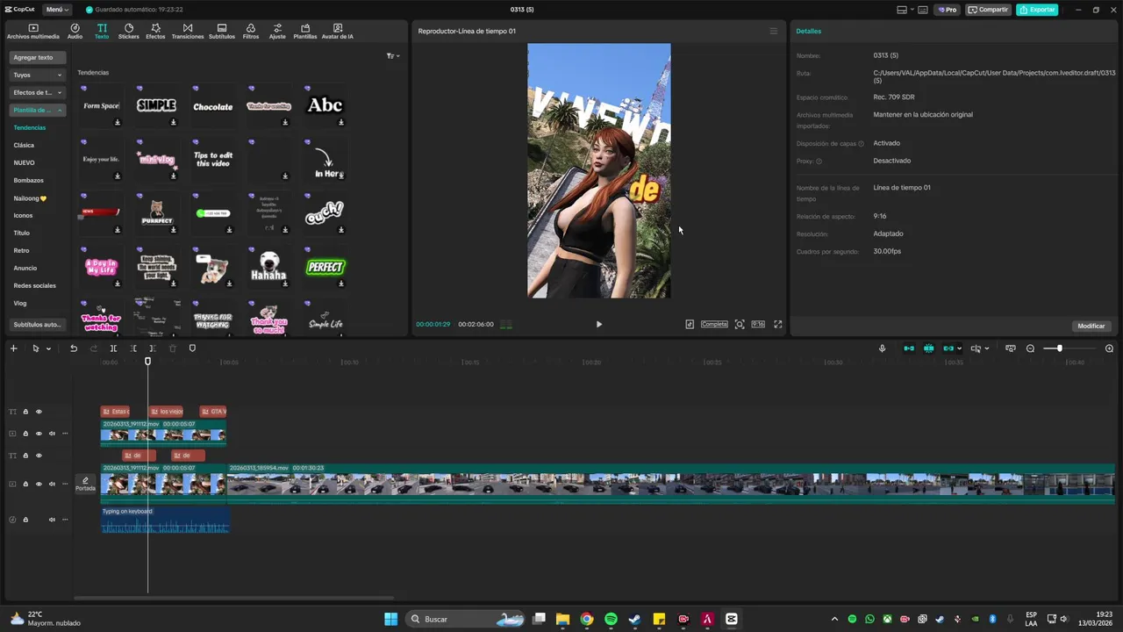Select the Redes sociales category

pyautogui.click(x=35, y=286)
